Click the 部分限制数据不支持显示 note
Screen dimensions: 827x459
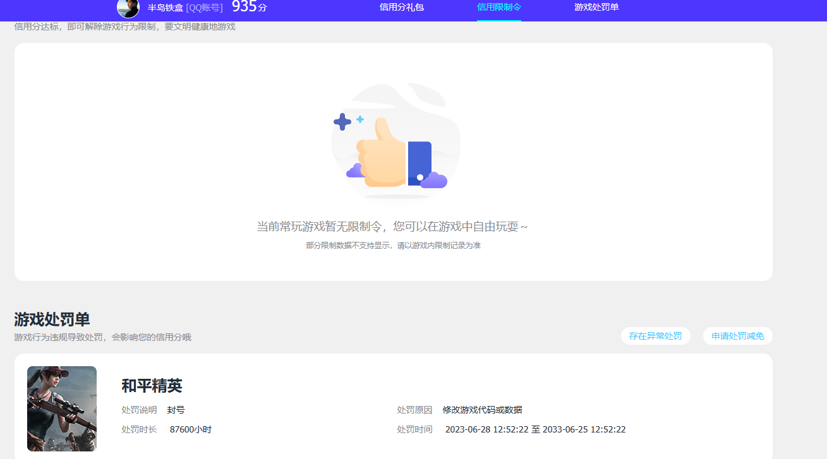[393, 246]
